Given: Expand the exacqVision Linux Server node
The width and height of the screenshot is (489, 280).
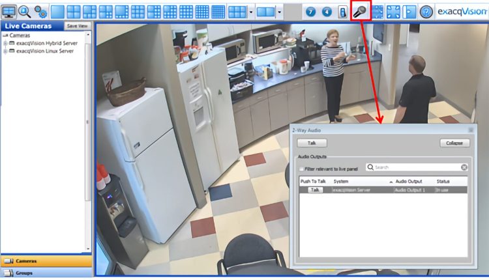Looking at the screenshot, I should [x=5, y=51].
